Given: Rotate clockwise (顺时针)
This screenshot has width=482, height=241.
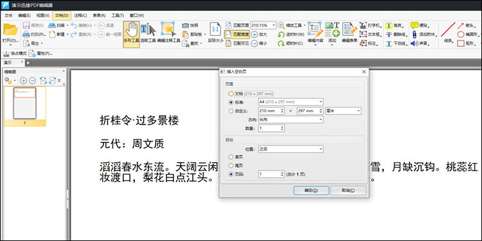Looking at the screenshot, I should 281,44.
